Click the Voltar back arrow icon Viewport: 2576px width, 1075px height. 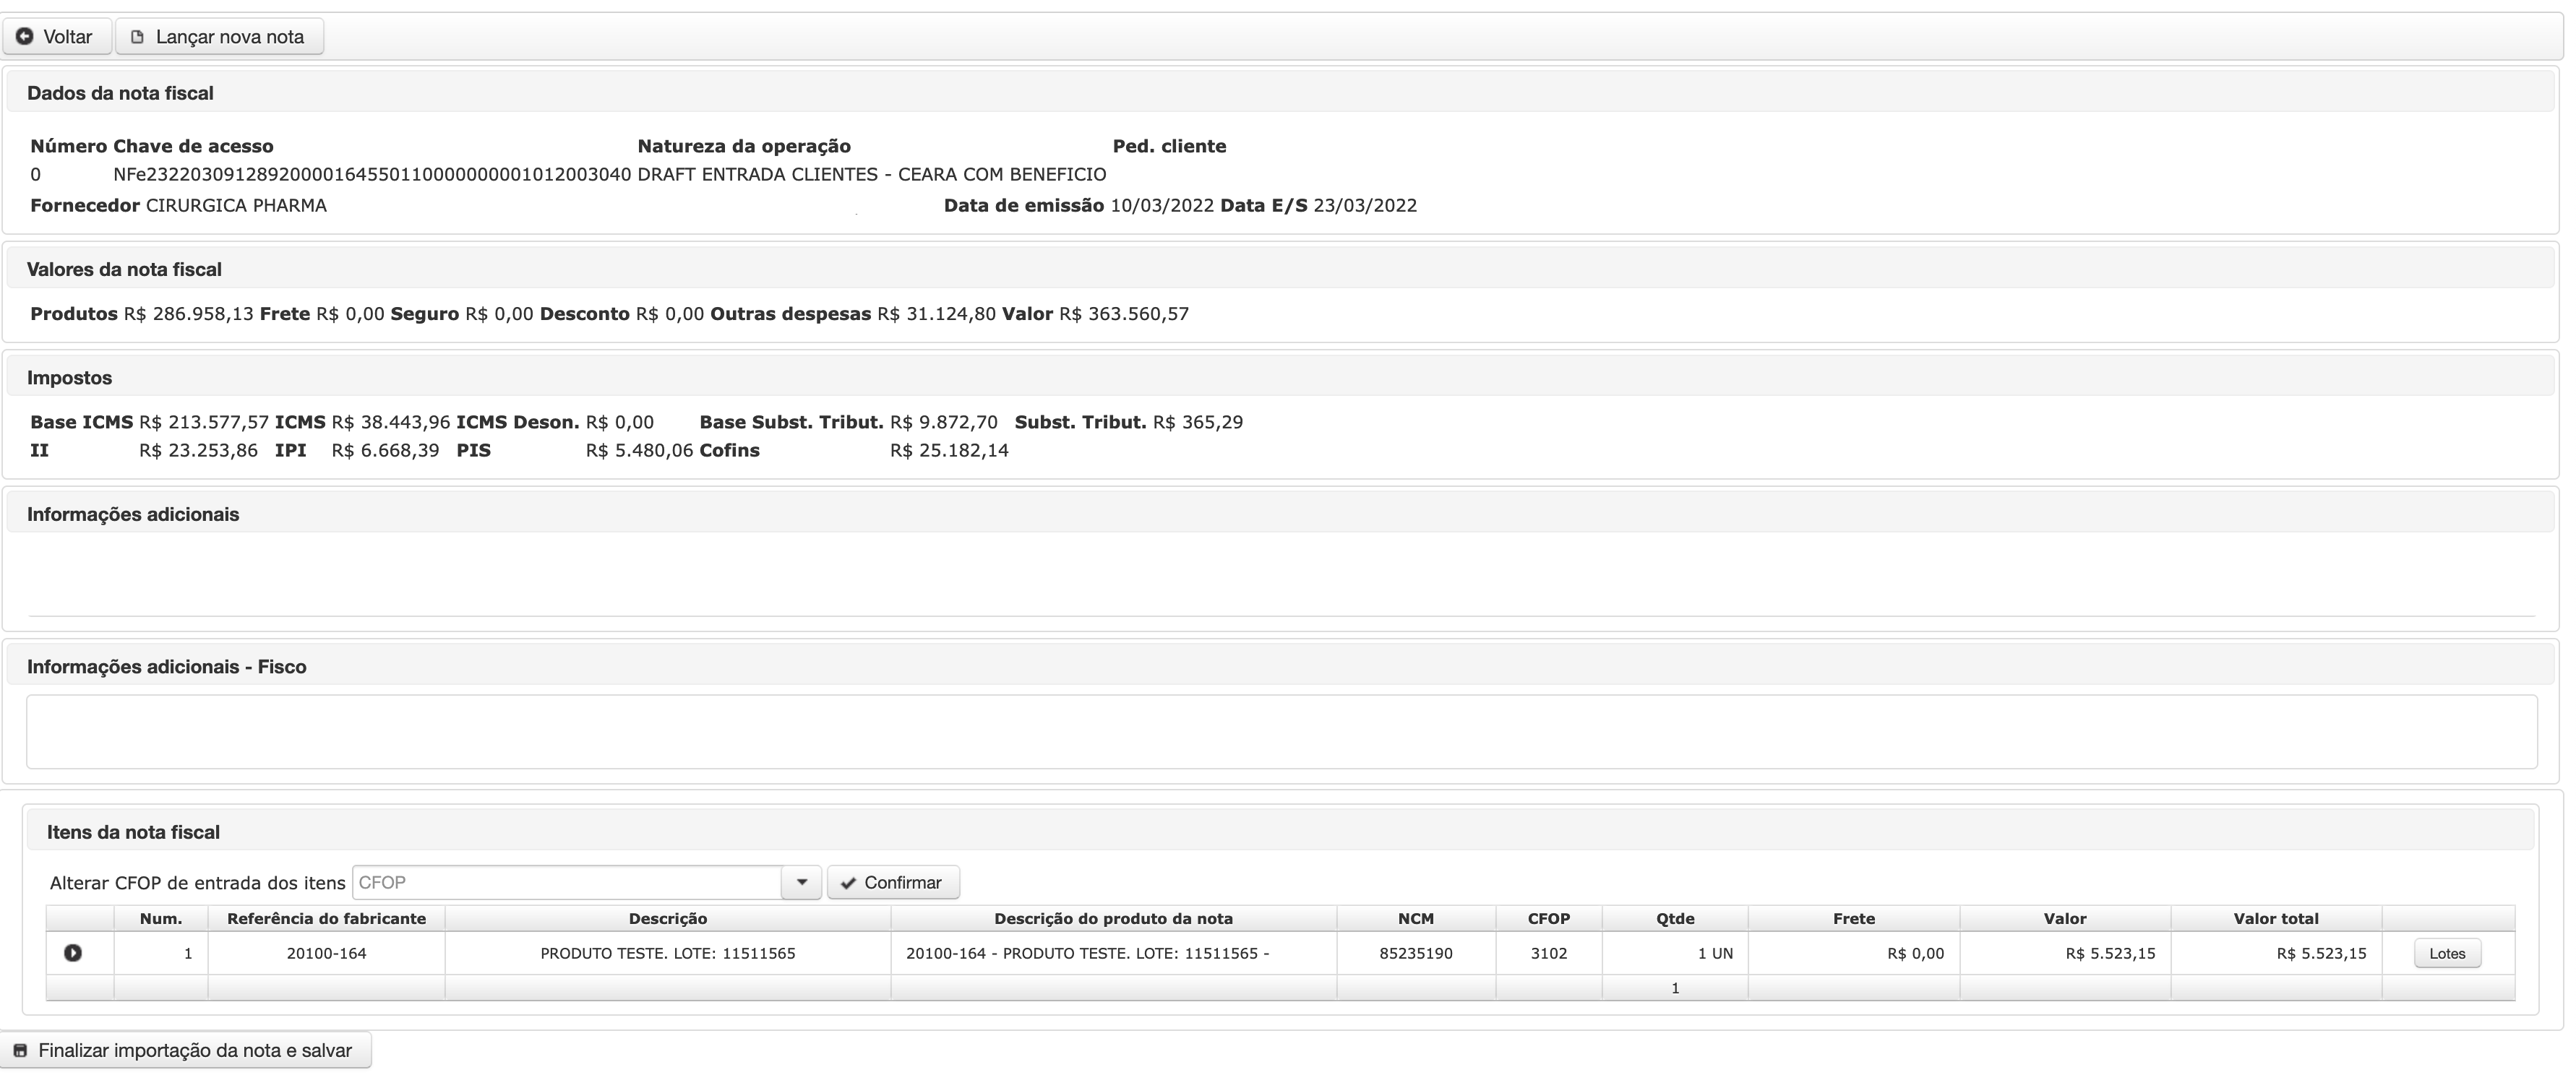(x=25, y=36)
